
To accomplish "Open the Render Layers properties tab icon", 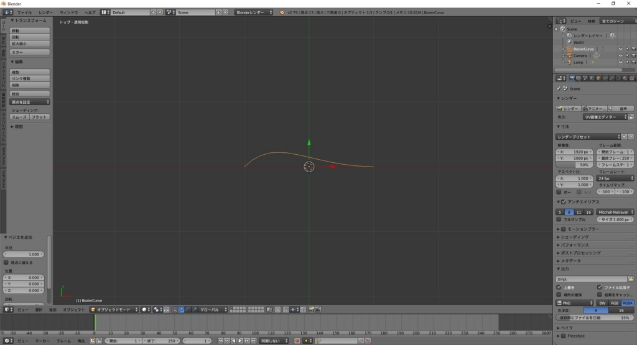I will [x=579, y=78].
